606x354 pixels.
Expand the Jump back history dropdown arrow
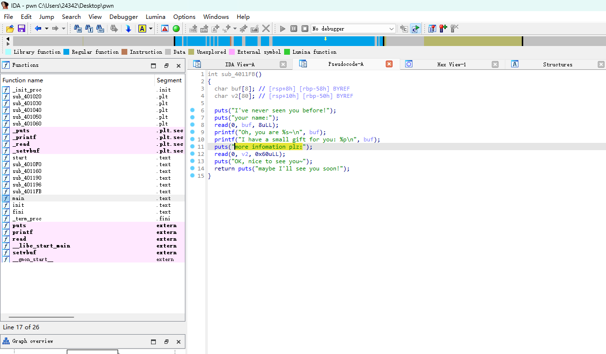pyautogui.click(x=47, y=29)
